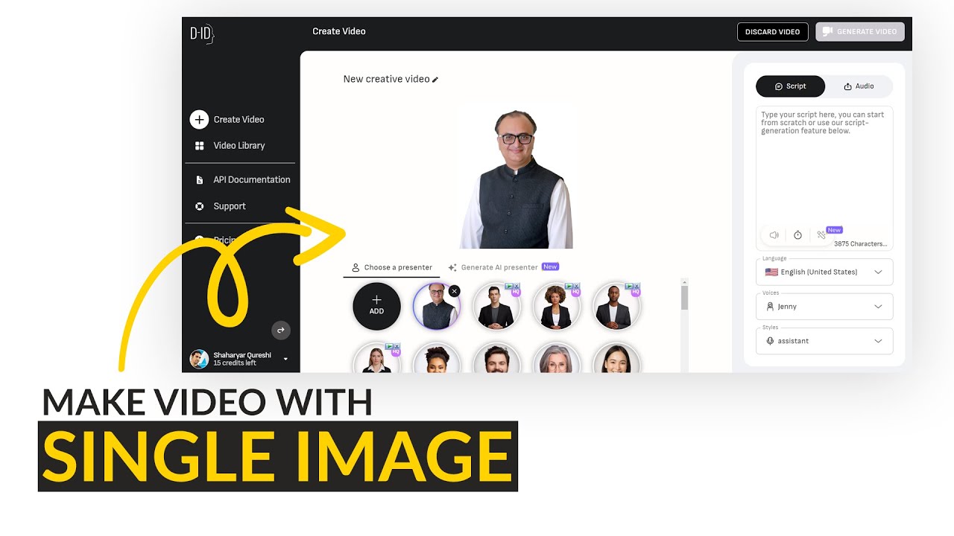Click the presenter list scrollbar thumb
The height and width of the screenshot is (536, 954).
(x=685, y=298)
